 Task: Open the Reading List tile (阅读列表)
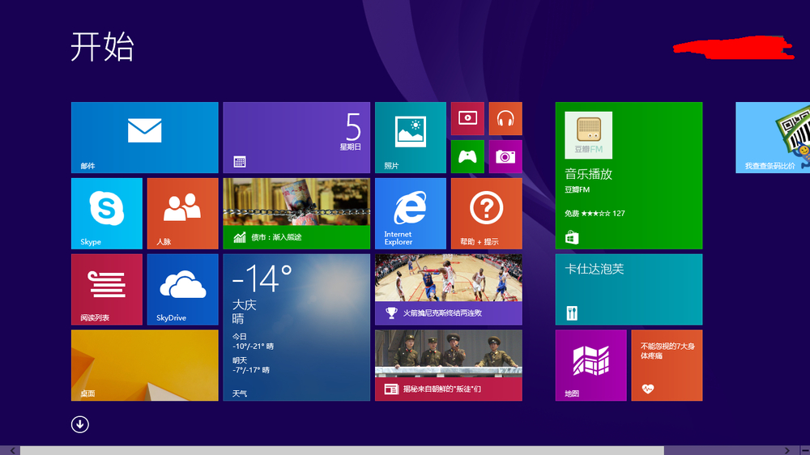click(x=107, y=289)
